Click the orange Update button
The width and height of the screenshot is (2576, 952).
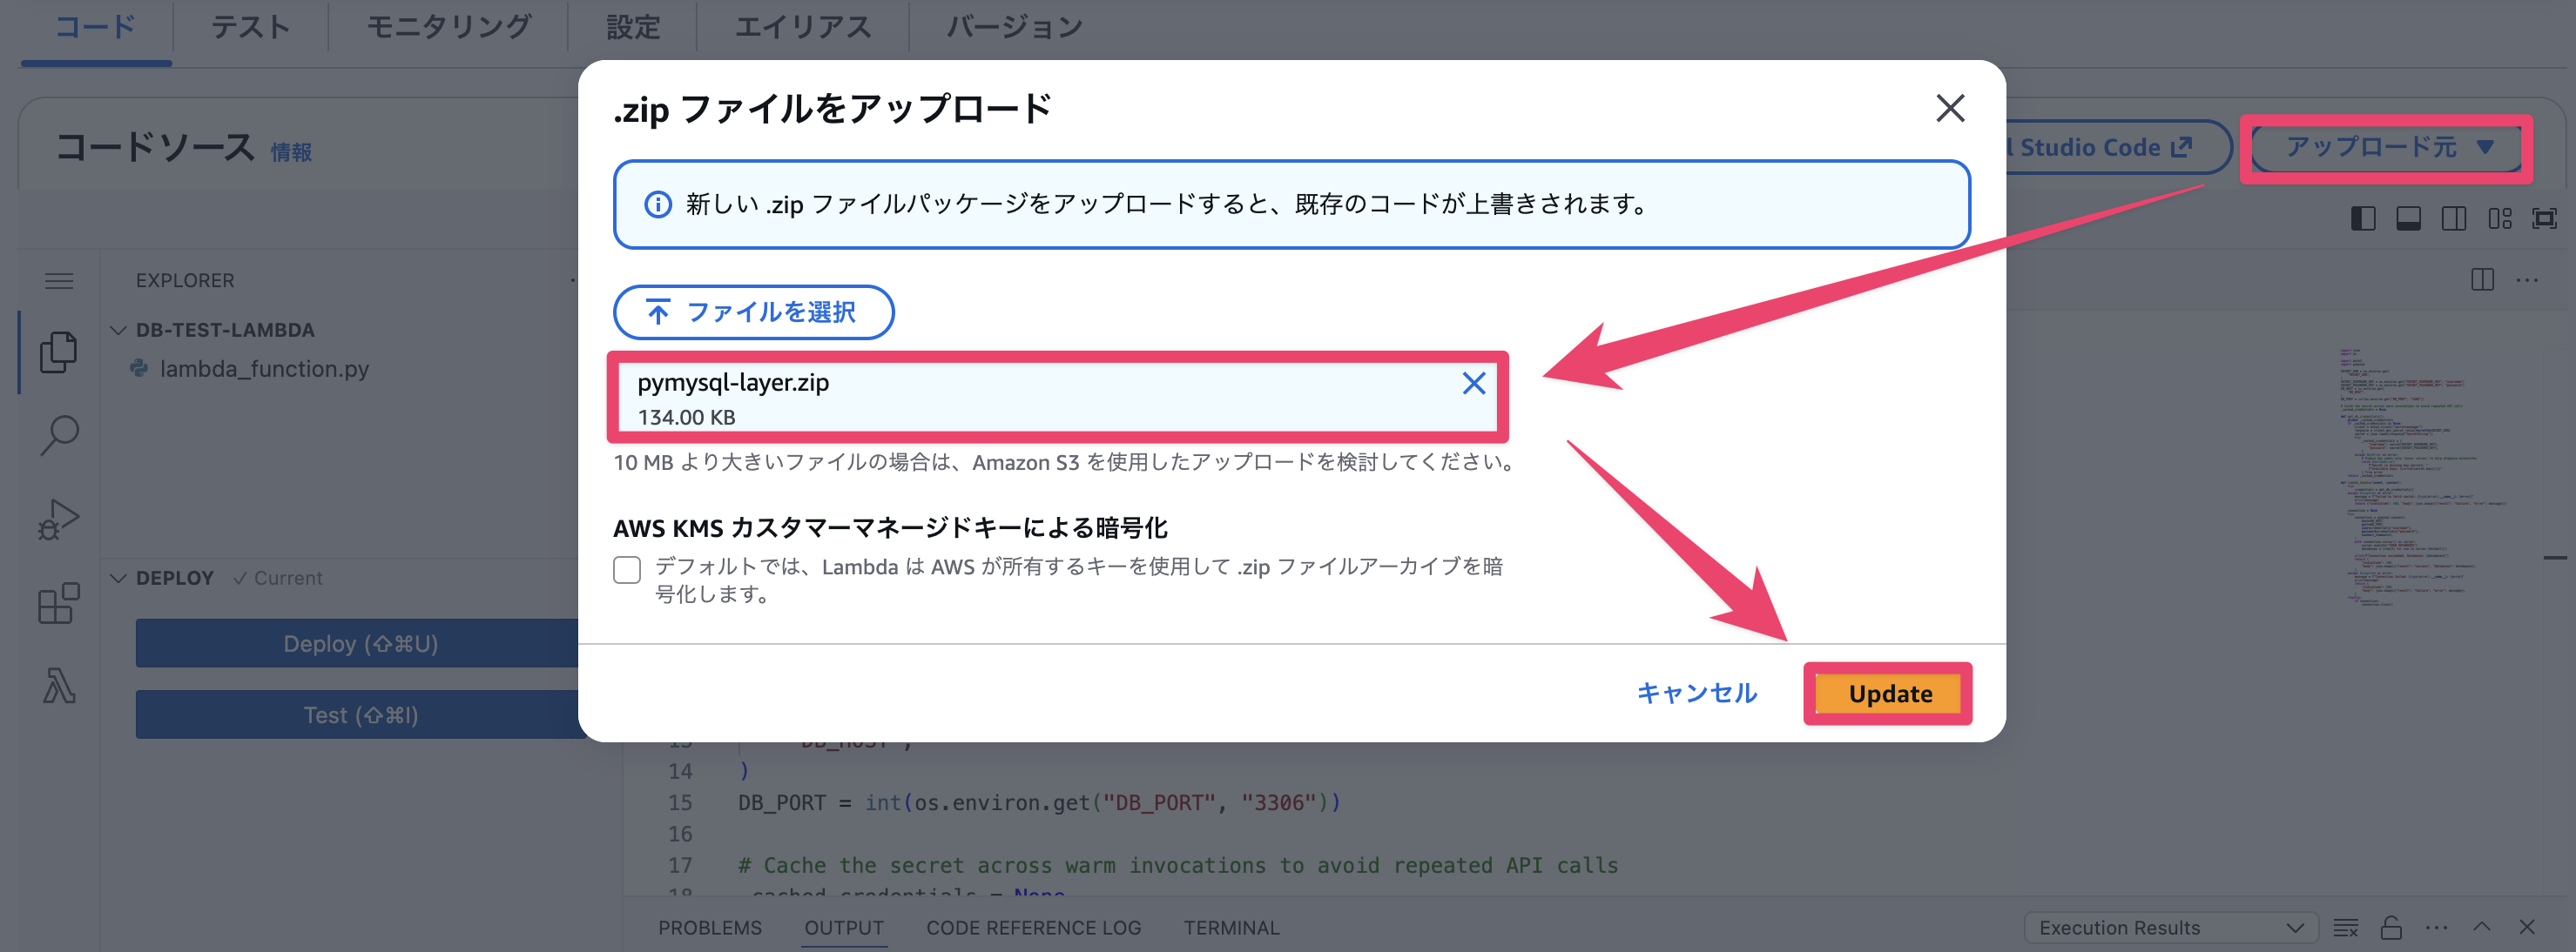point(1889,694)
